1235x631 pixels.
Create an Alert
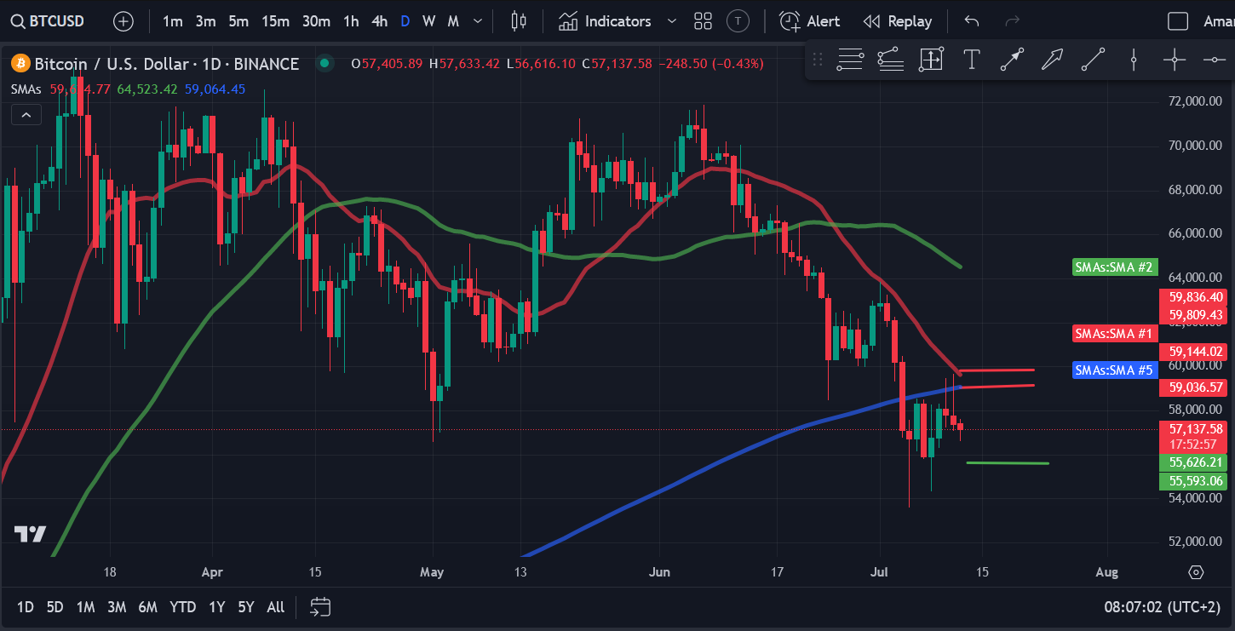point(810,21)
